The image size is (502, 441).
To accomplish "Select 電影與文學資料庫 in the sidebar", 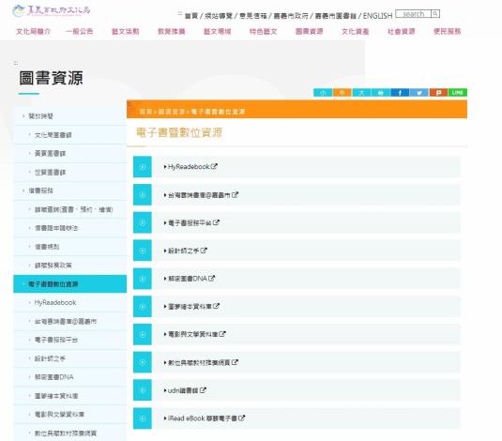I will tap(69, 414).
